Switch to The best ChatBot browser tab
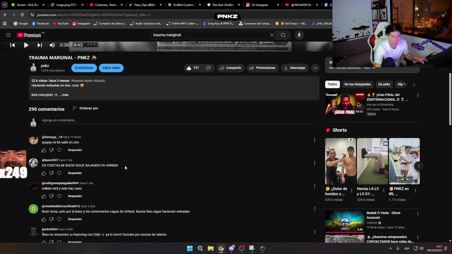This screenshot has height=254, width=452. [223, 5]
